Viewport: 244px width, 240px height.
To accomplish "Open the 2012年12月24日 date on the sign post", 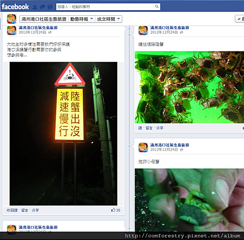I will [x=32, y=33].
